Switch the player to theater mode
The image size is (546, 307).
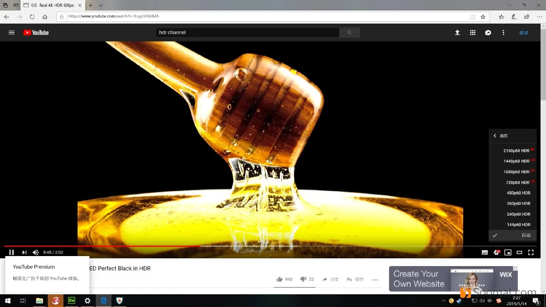click(x=519, y=252)
